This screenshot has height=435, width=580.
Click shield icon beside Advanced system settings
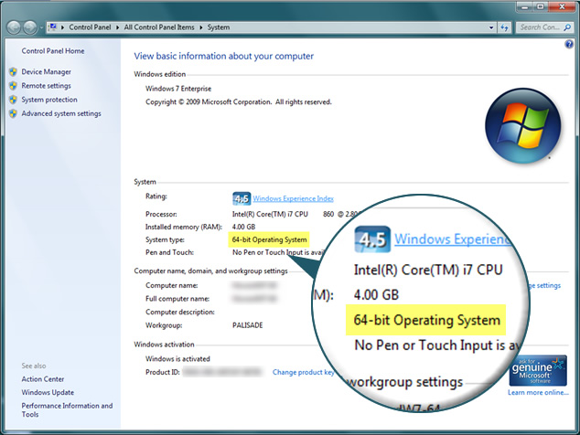pyautogui.click(x=14, y=113)
